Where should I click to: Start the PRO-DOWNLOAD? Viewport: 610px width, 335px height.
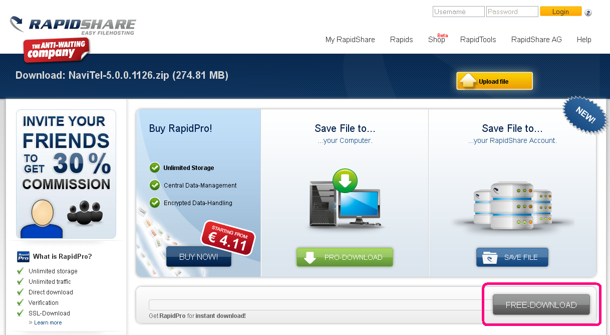pos(345,257)
